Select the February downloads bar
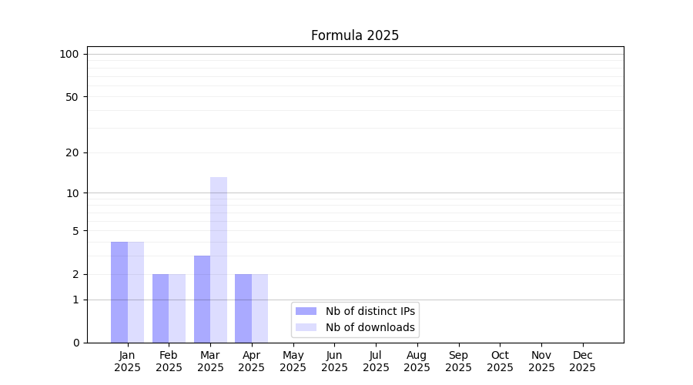Viewport: 693px width, 385px height. [177, 308]
